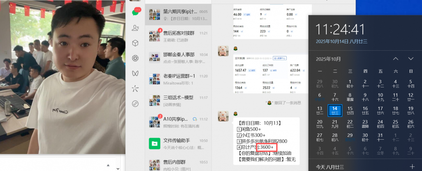Click the blue mention icon in A10共享ip row

point(195,119)
